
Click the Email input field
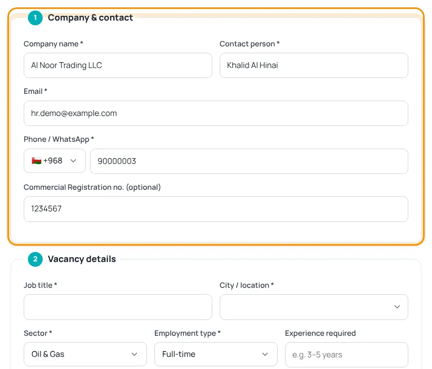215,113
